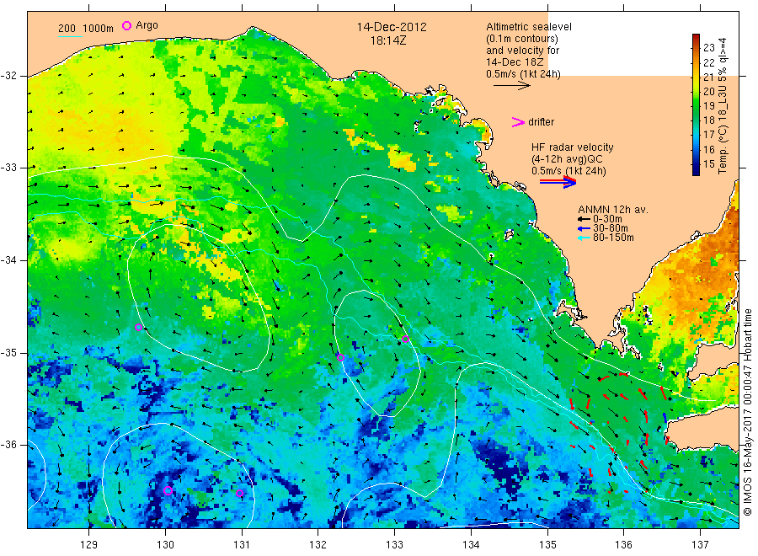Click the '14-Dec-2012' date label
758x556 pixels.
(392, 27)
